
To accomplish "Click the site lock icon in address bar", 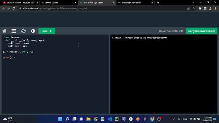I will coord(20,8).
